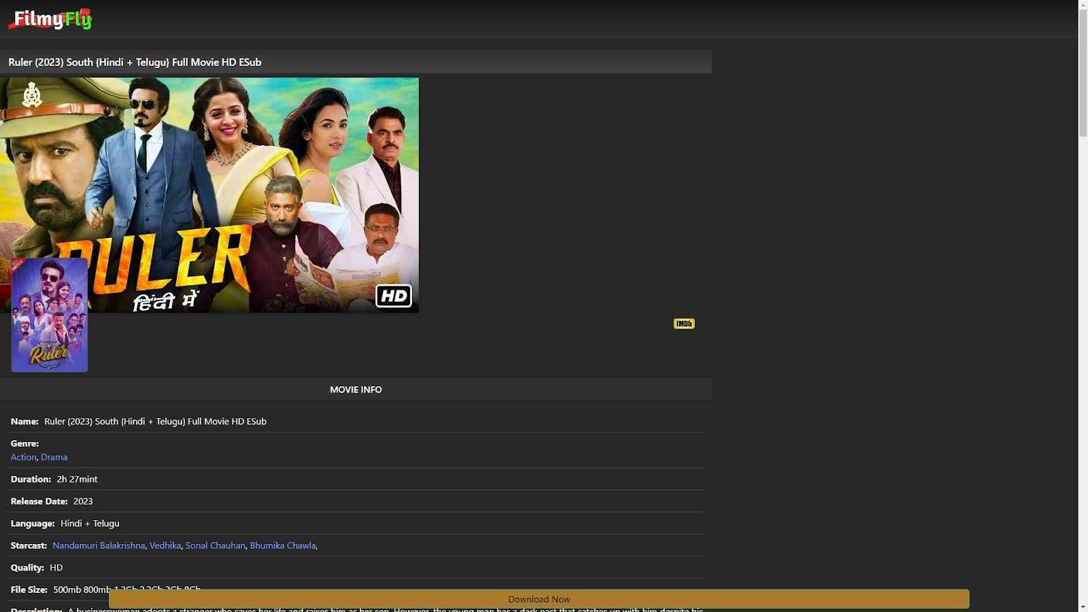Click the Quality value HD
Viewport: 1088px width, 612px height.
point(56,568)
